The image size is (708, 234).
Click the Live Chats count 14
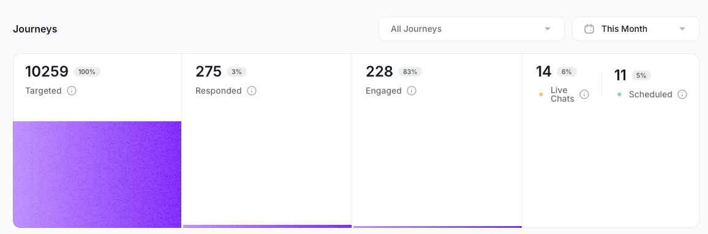(544, 72)
